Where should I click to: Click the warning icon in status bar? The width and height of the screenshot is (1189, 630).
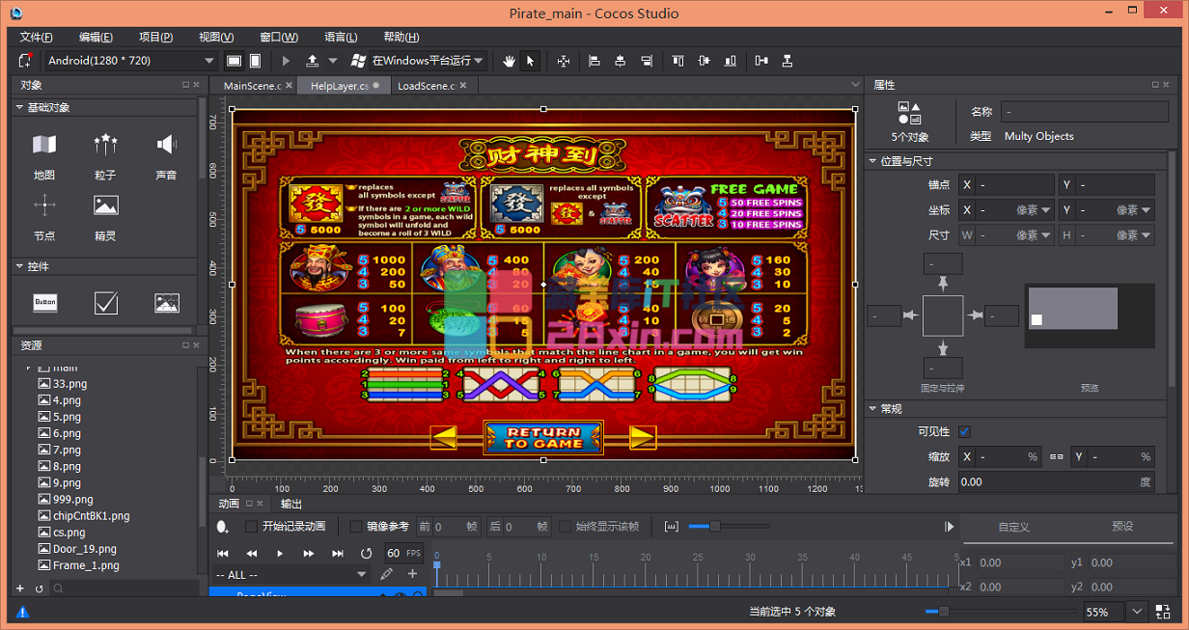pyautogui.click(x=22, y=612)
